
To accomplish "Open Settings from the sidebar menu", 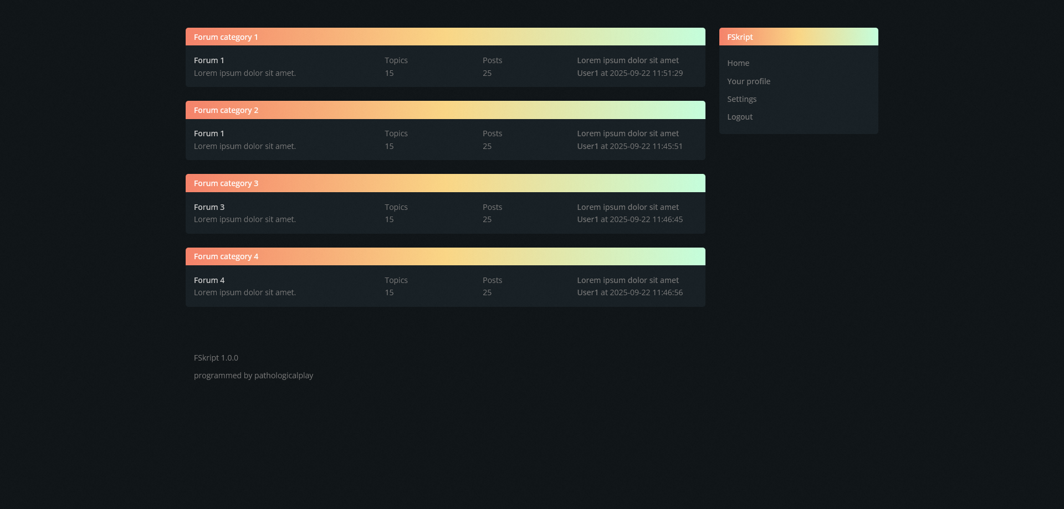I will tap(741, 99).
